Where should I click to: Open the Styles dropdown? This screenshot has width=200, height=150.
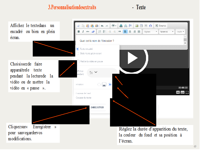coord(150,32)
